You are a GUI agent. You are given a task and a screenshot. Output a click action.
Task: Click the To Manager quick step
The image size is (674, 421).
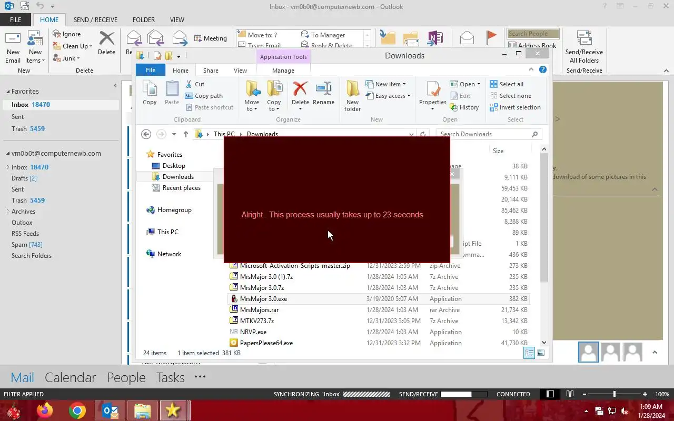pos(323,35)
